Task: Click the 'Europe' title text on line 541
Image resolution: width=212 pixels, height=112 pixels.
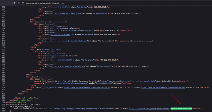Action: (x=59, y=26)
